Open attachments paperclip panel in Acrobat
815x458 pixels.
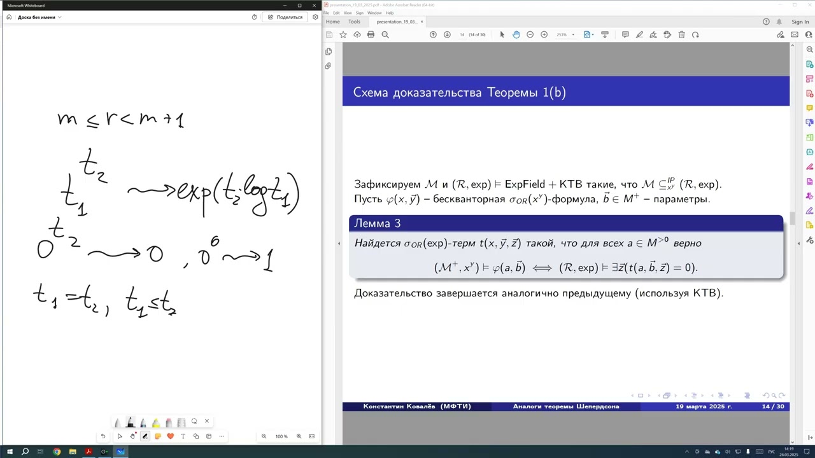point(328,66)
